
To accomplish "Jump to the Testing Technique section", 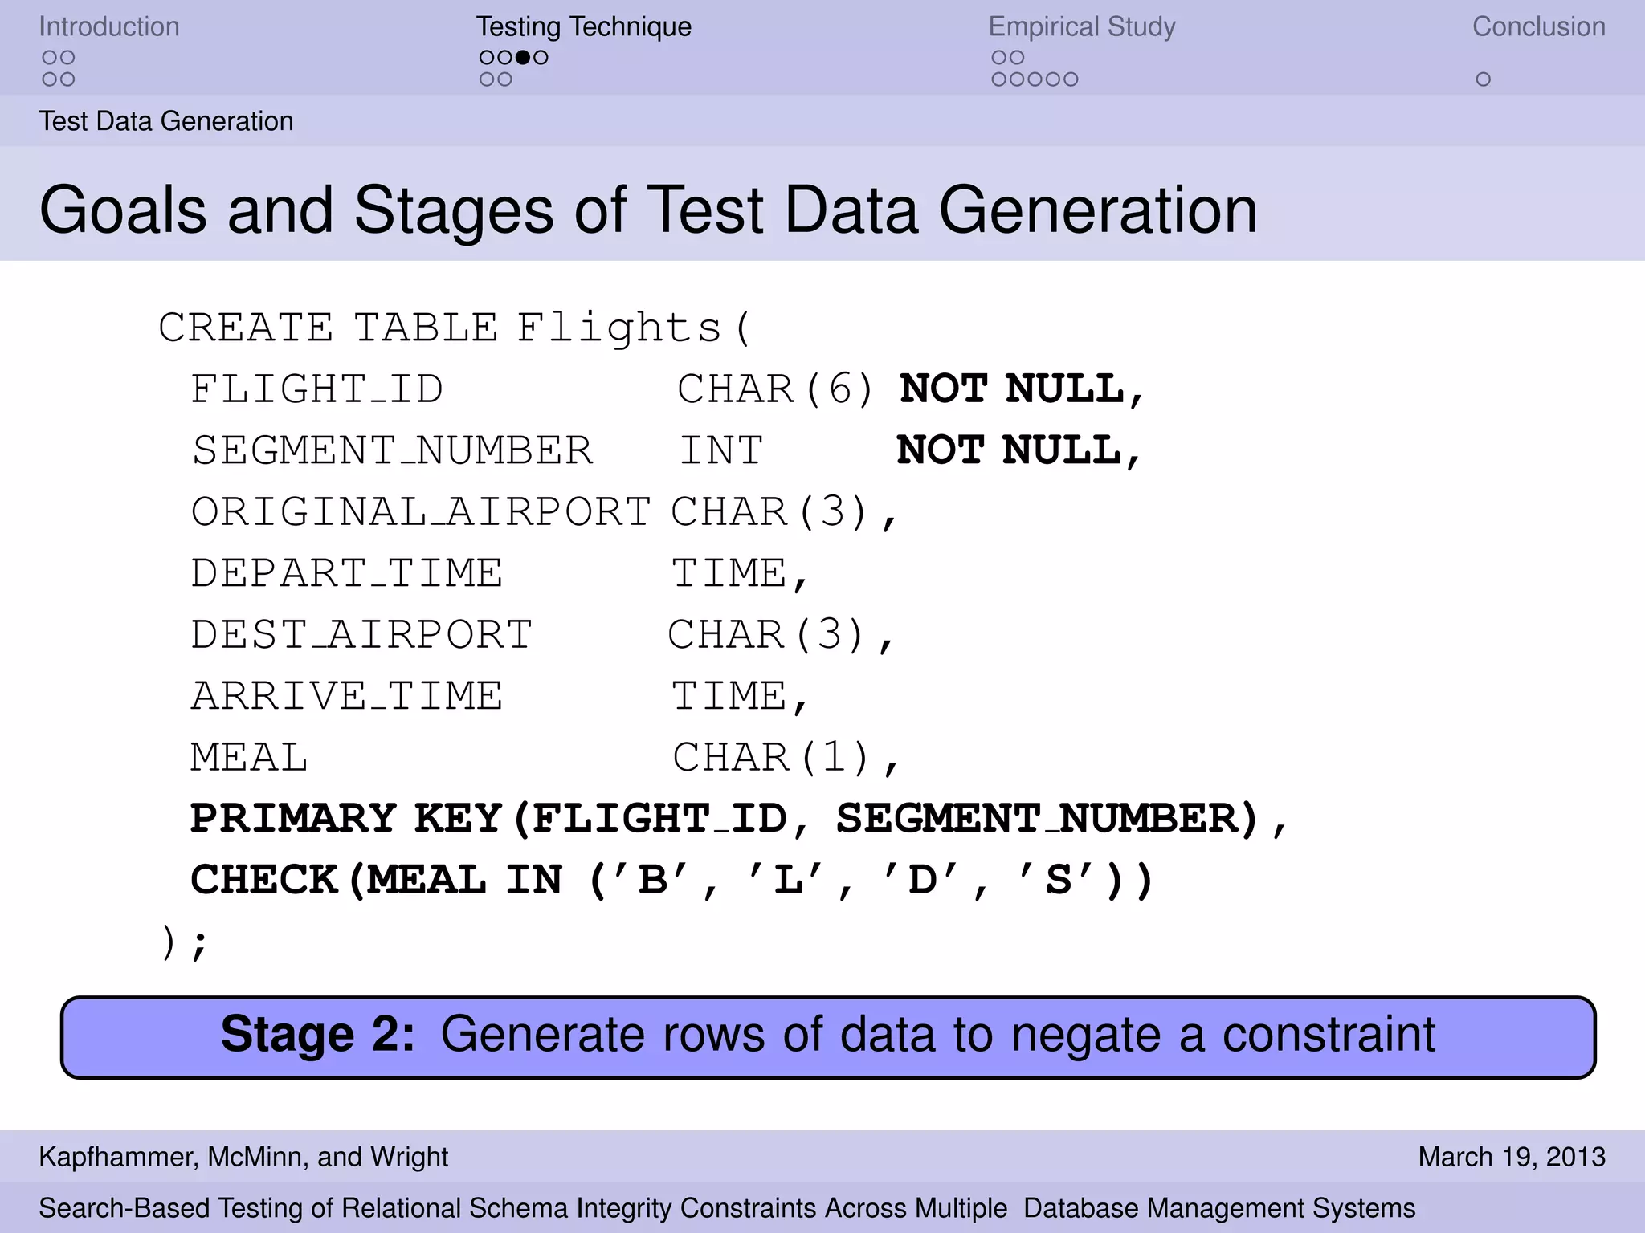I will [x=584, y=26].
